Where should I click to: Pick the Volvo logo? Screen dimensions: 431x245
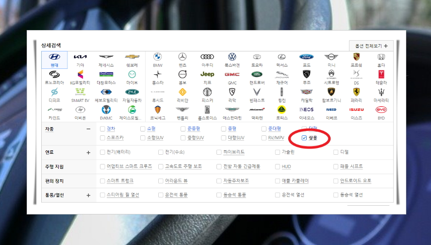pos(182,74)
